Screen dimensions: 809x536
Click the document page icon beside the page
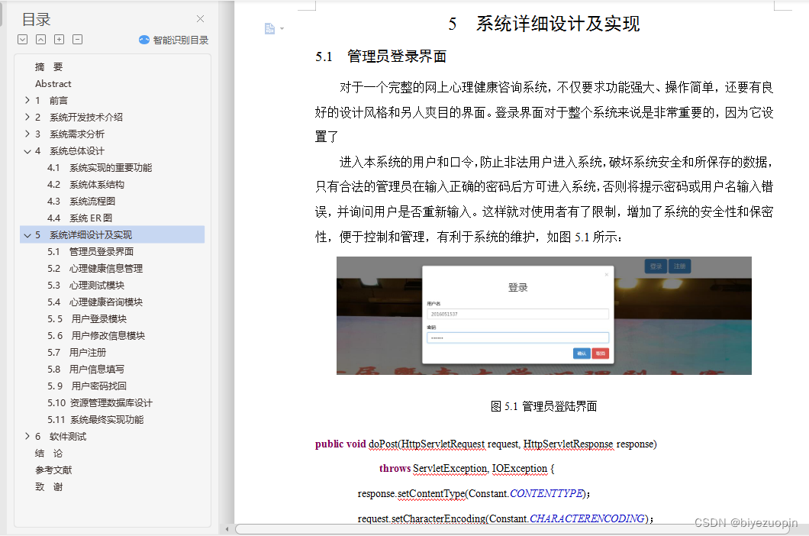click(269, 28)
